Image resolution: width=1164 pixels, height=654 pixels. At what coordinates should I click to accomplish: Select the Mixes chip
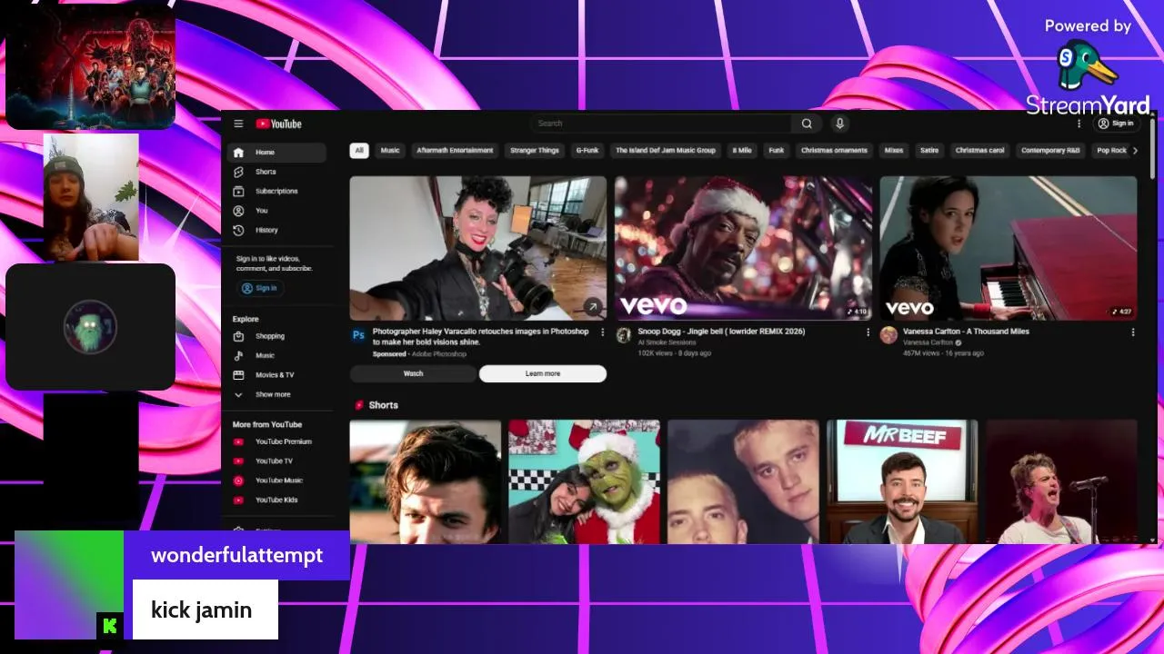[894, 151]
